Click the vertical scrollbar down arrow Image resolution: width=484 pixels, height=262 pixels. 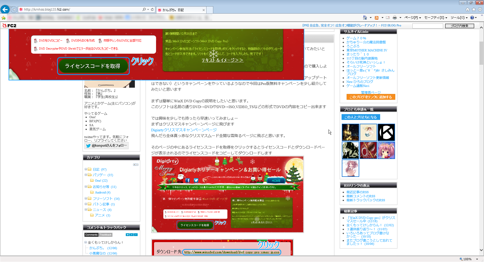click(x=481, y=250)
